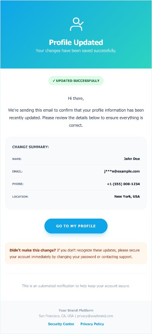Click the Change Summary heading
This screenshot has height=334, width=152.
(x=31, y=147)
